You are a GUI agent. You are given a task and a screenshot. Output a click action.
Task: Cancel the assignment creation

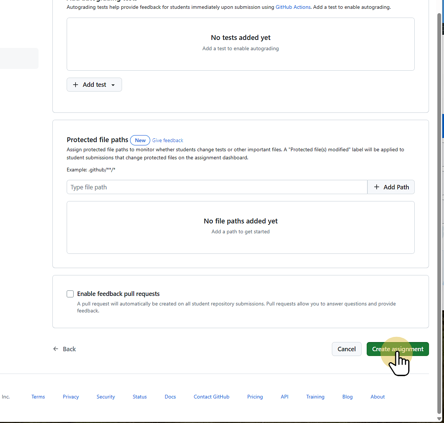[346, 349]
